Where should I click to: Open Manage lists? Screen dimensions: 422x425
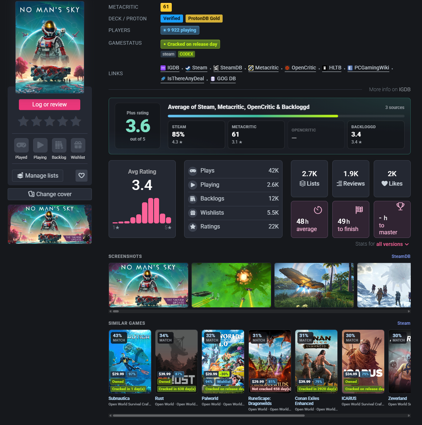pyautogui.click(x=38, y=176)
